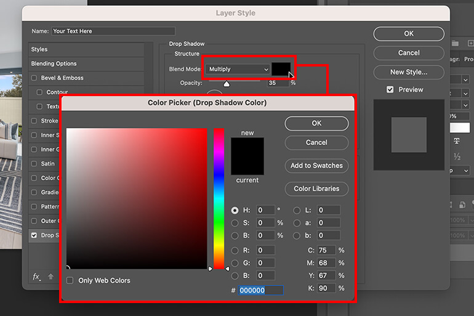The width and height of the screenshot is (474, 316).
Task: Enable the Only Web Colors checkbox
Action: pyautogui.click(x=70, y=280)
